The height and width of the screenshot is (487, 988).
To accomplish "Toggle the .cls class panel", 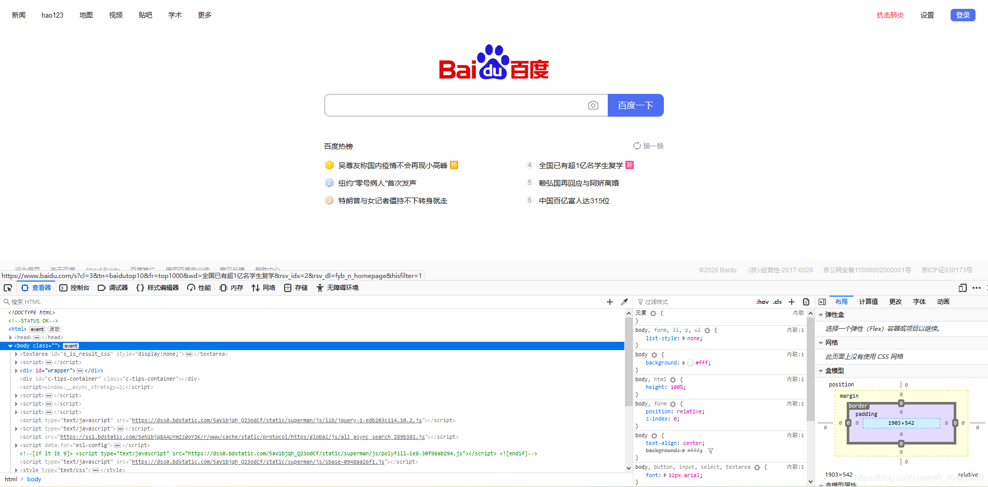I will [777, 302].
